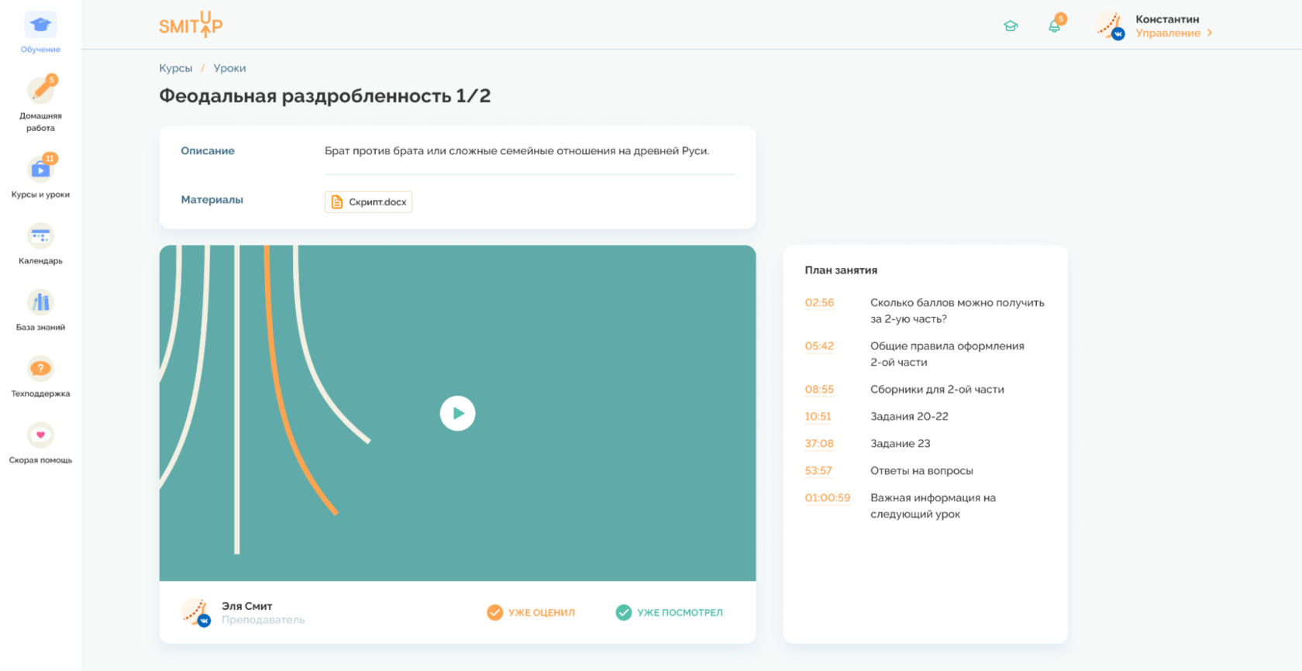This screenshot has height=671, width=1302.
Task: Open Домашняя работа in the sidebar
Action: point(40,103)
